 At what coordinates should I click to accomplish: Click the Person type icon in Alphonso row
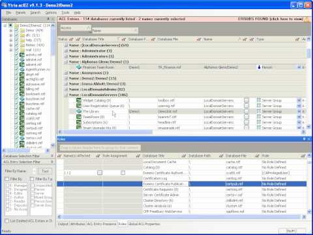click(259, 67)
